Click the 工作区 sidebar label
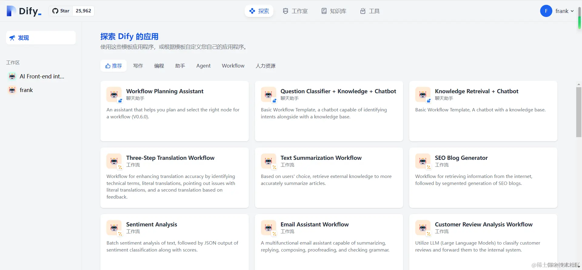This screenshot has height=270, width=582. coord(13,62)
